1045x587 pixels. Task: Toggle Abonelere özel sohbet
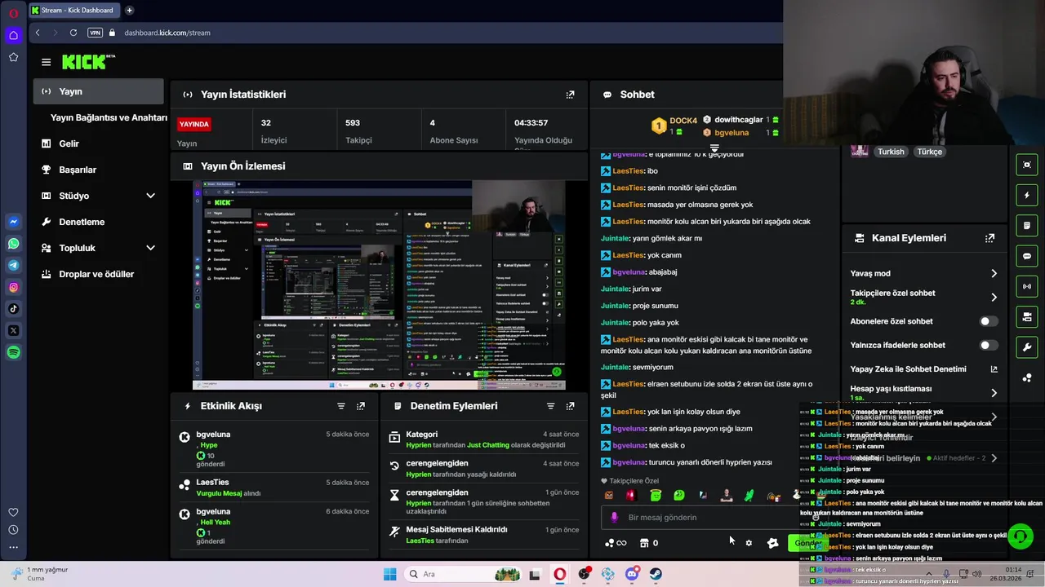point(989,321)
